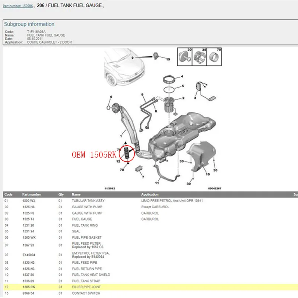This screenshot has height=298, width=298.
Task: Click the Application column header
Action: pos(150,194)
